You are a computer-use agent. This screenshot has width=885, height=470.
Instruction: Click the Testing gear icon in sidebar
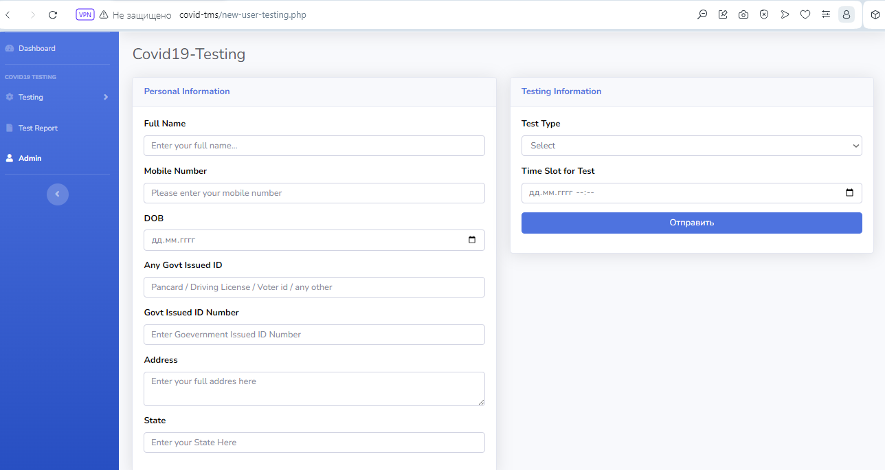coord(10,98)
